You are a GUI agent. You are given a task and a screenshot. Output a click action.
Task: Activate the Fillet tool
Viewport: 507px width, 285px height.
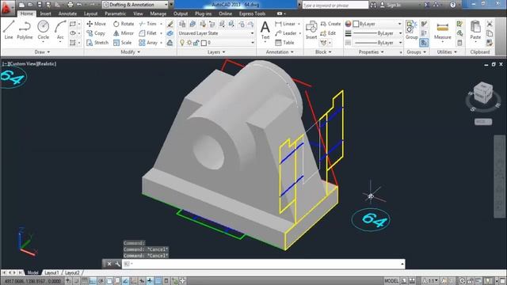148,33
